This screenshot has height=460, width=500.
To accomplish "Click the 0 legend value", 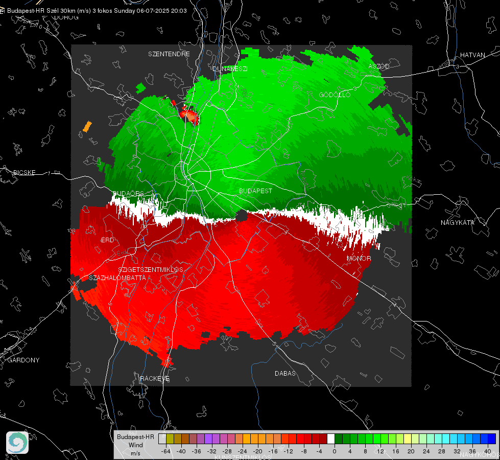I will coord(334,451).
